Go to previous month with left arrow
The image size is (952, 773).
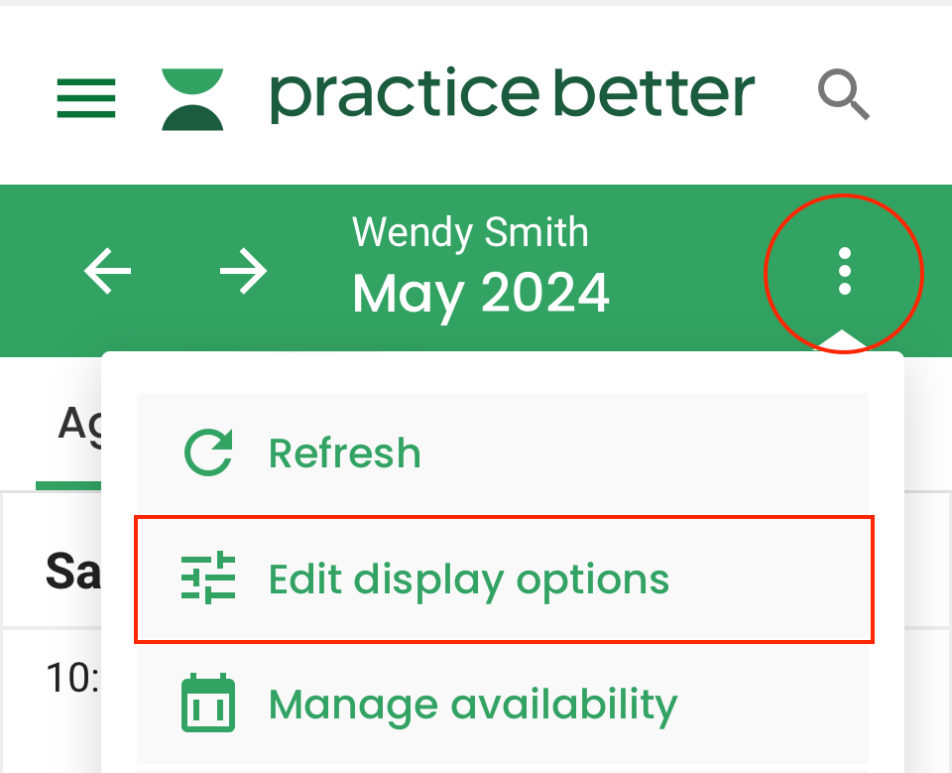108,271
